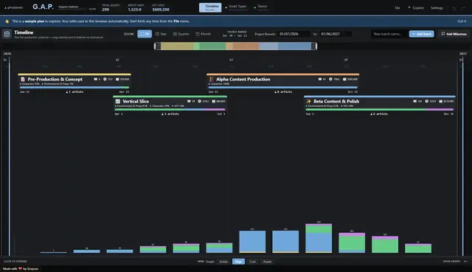Viewport: 472px width, 272px height.
Task: Click the undo arrow icon
Action: [x=454, y=8]
